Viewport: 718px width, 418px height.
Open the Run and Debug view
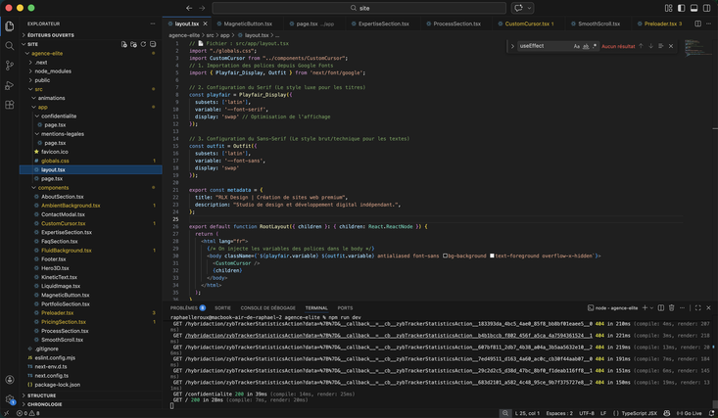[x=10, y=84]
